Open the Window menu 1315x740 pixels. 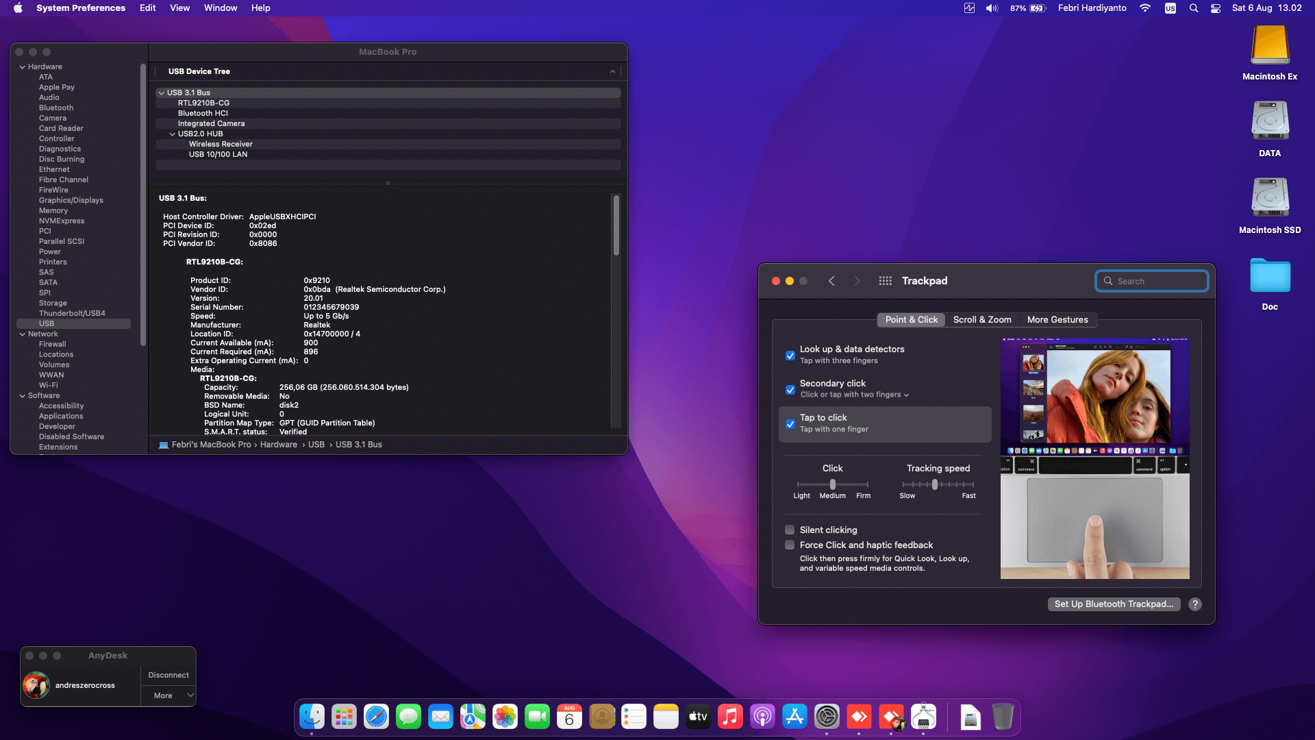coord(220,8)
